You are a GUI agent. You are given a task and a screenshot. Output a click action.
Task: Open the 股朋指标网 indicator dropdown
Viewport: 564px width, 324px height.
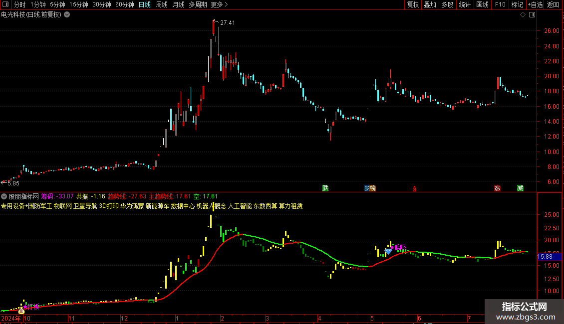click(4, 196)
